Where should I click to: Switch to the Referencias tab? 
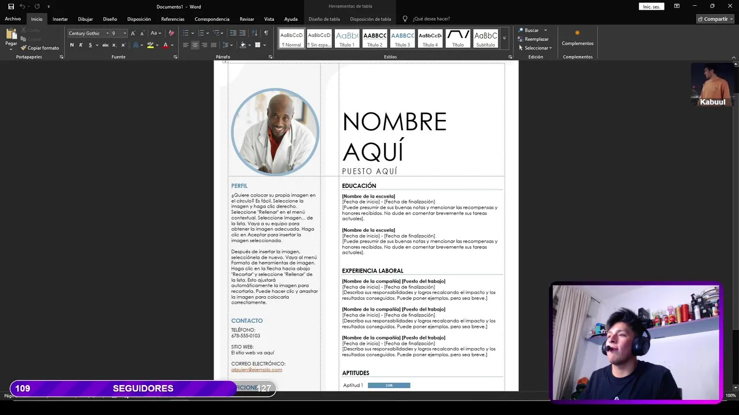pos(173,19)
